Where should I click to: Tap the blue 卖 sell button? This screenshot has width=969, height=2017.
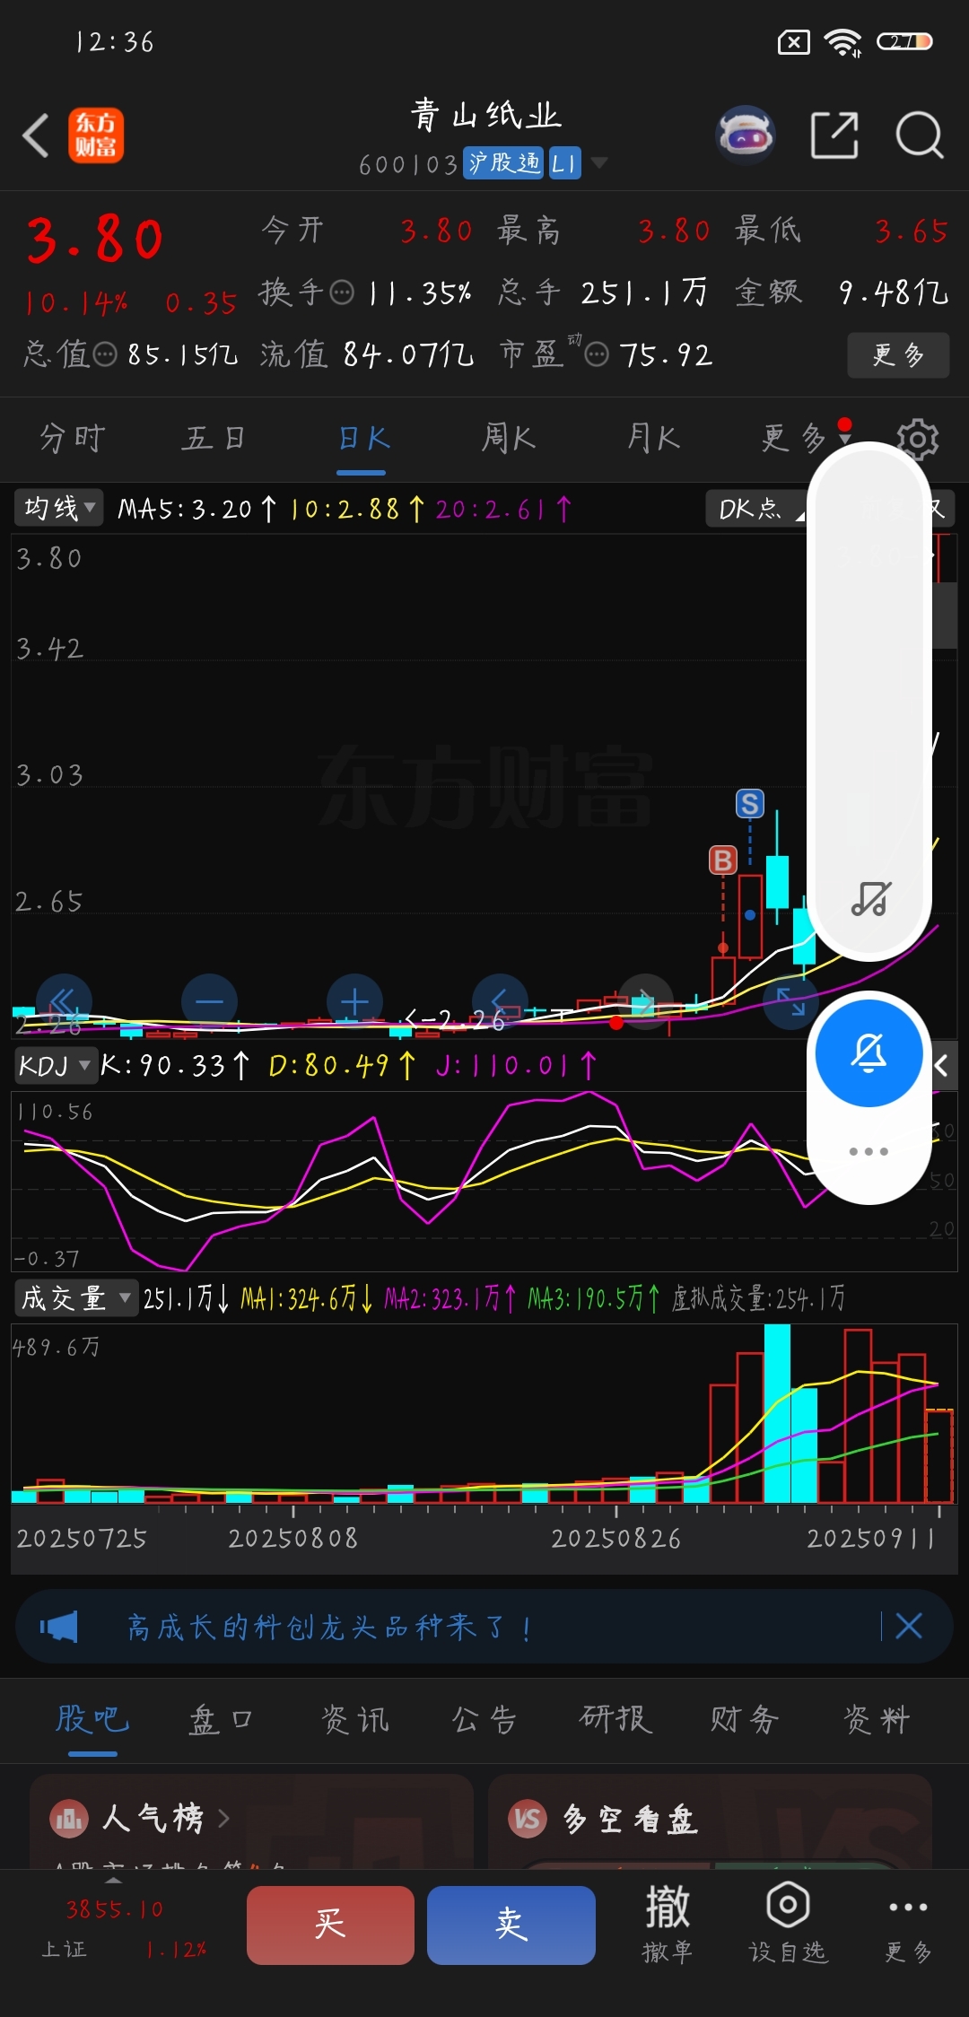point(511,1925)
